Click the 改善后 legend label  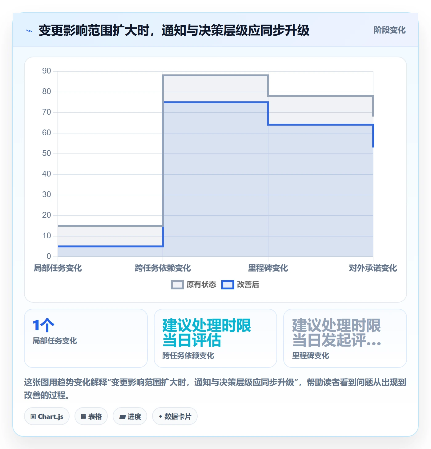point(248,285)
